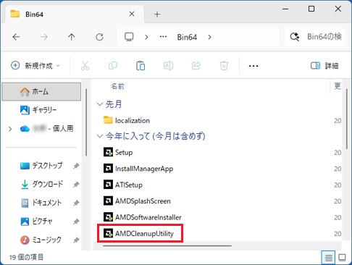Go forward with the right arrow button
Viewport: 352px width, 265px height.
[44, 37]
